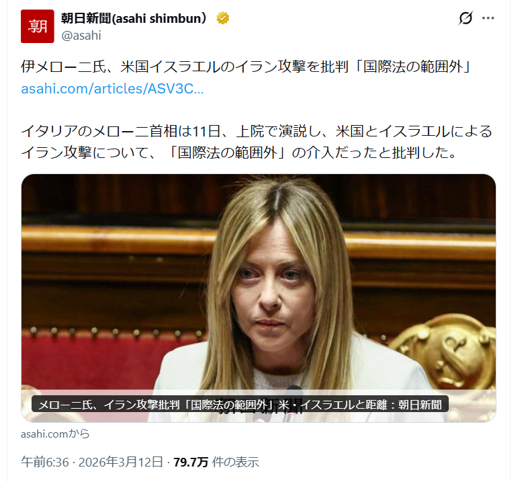The height and width of the screenshot is (482, 526).
Task: Open the article card photo
Action: click(x=259, y=298)
